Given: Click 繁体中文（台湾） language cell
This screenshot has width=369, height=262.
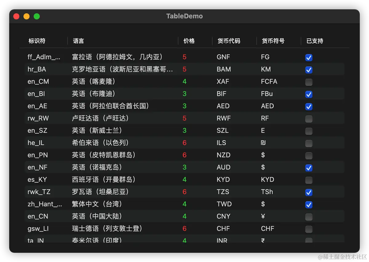Looking at the screenshot, I should pyautogui.click(x=97, y=204).
